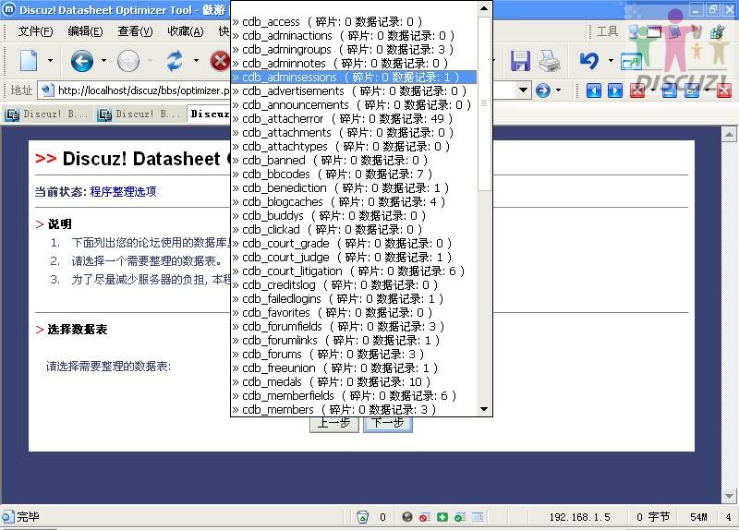
Task: Click the 下一步 next step button
Action: (x=388, y=423)
